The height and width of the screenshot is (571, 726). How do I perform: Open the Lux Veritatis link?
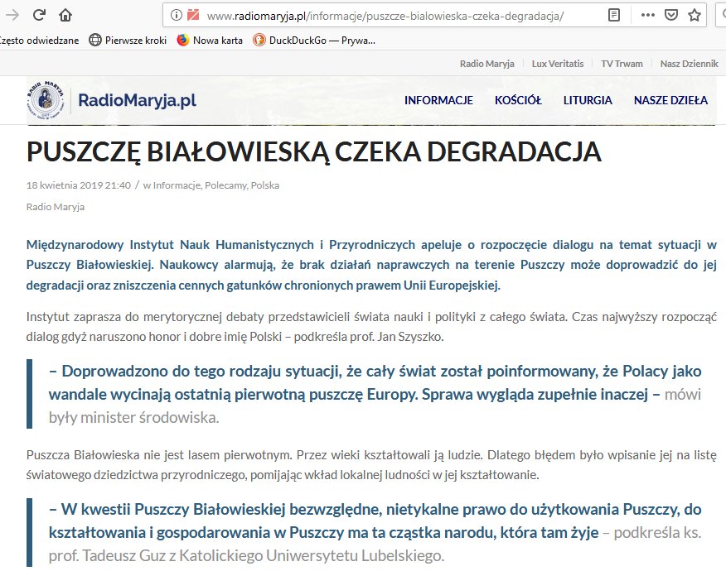pyautogui.click(x=558, y=64)
